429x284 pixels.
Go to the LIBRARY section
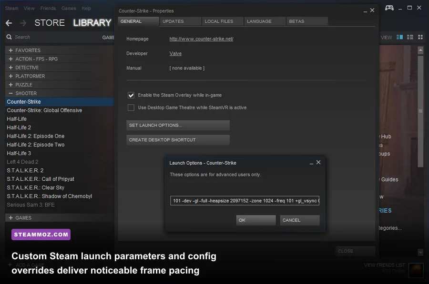click(x=92, y=23)
